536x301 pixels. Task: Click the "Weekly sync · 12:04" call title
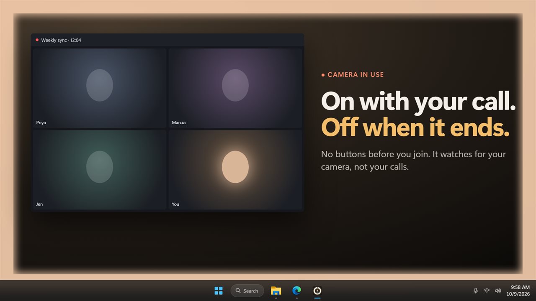pyautogui.click(x=61, y=40)
